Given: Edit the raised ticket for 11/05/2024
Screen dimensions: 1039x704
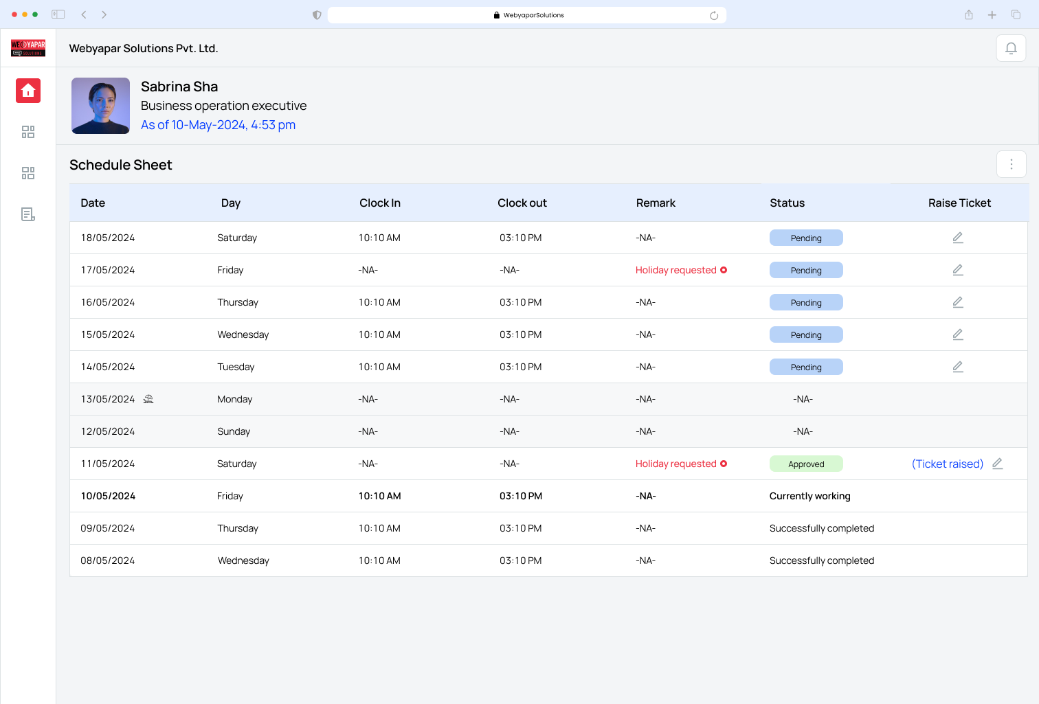Looking at the screenshot, I should coord(998,464).
